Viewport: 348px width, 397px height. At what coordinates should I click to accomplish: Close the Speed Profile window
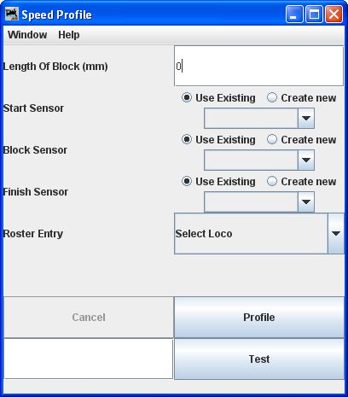tap(333, 15)
